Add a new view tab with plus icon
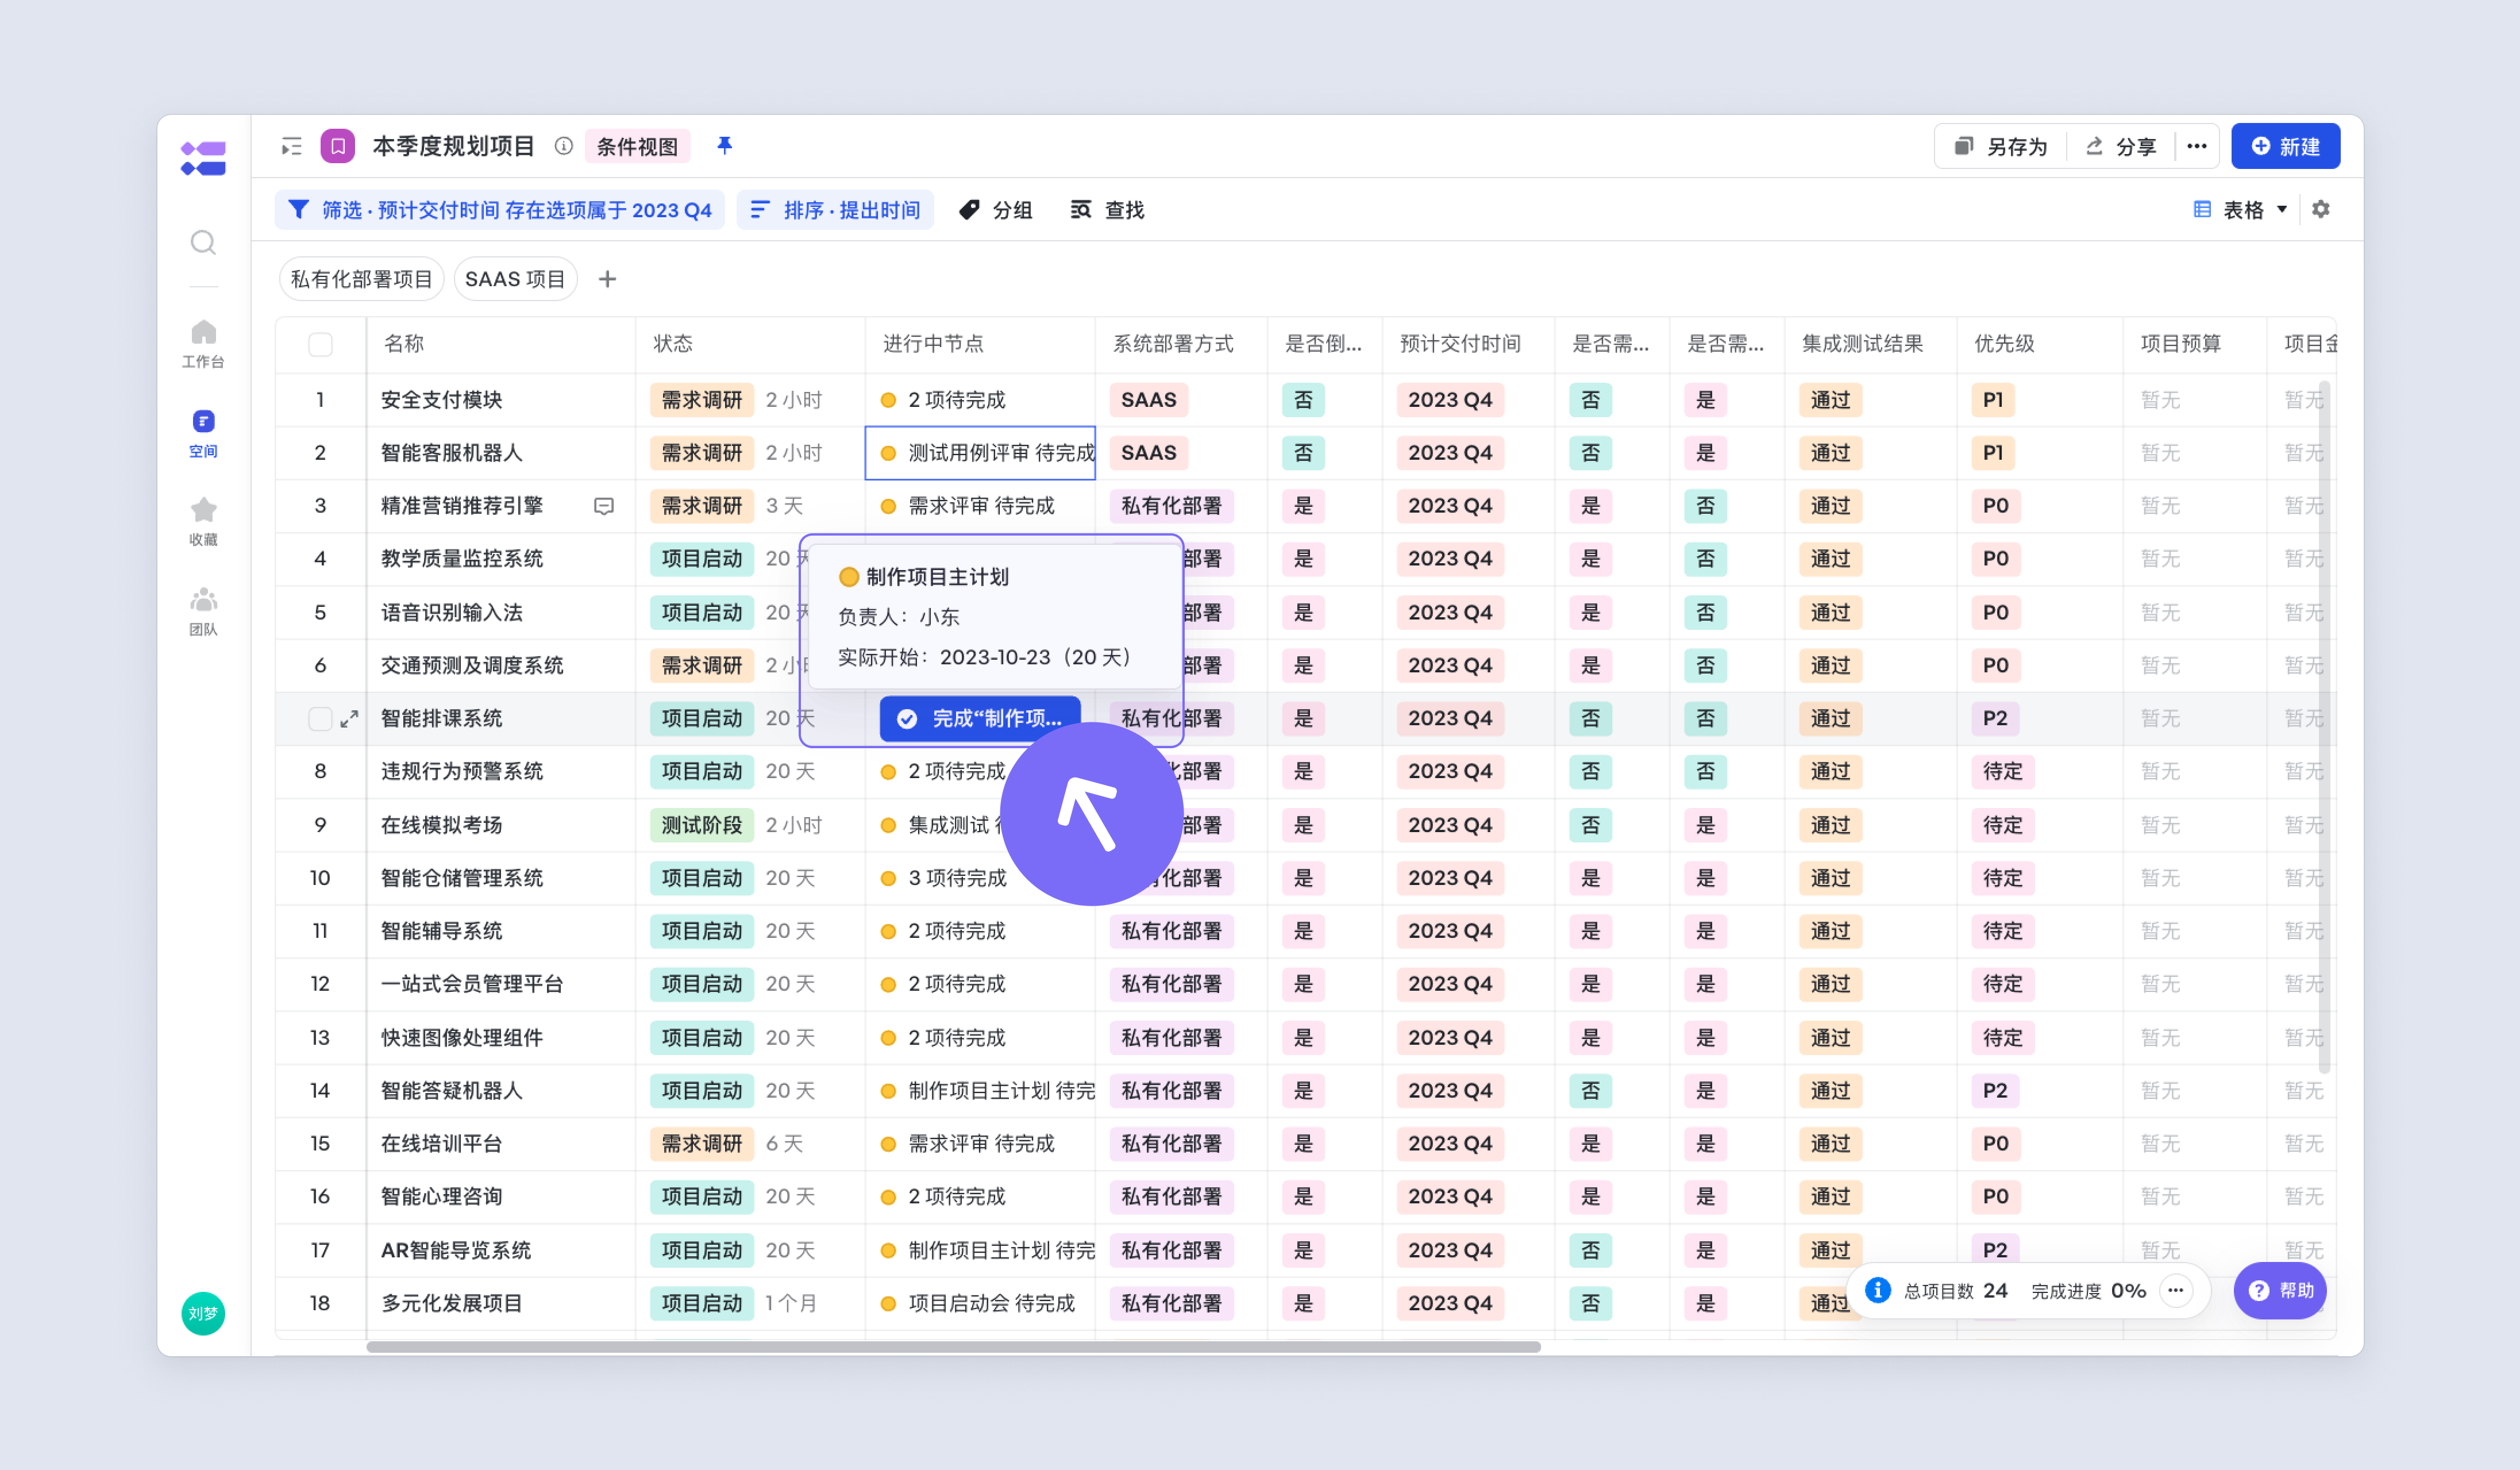 coord(607,279)
